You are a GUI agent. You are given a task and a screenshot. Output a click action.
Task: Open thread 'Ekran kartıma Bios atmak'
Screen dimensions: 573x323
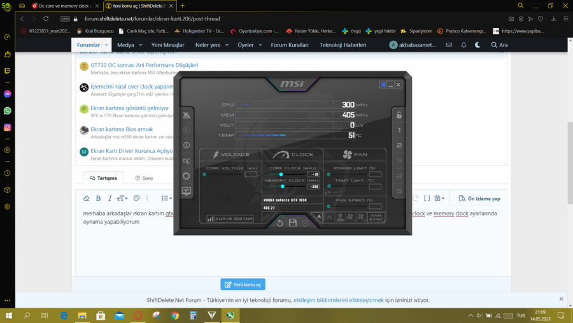[x=122, y=129]
